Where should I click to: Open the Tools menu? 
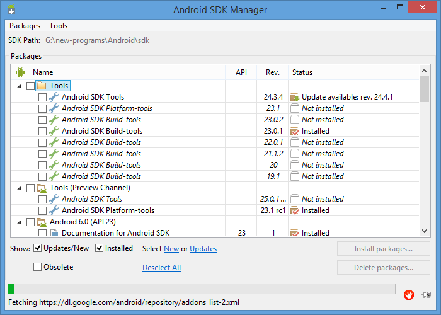[58, 26]
